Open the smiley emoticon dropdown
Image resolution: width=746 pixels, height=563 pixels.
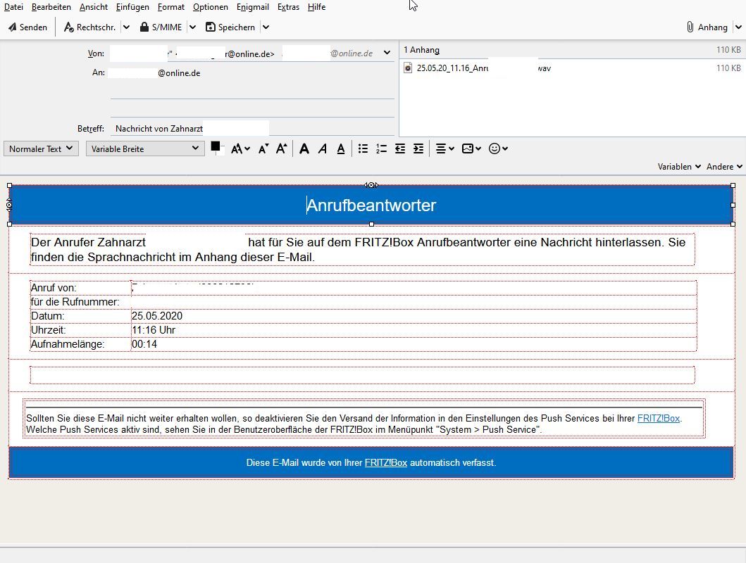pyautogui.click(x=498, y=148)
